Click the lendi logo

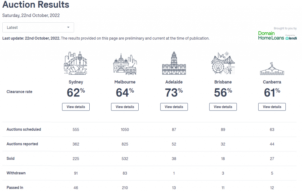[x=291, y=38]
